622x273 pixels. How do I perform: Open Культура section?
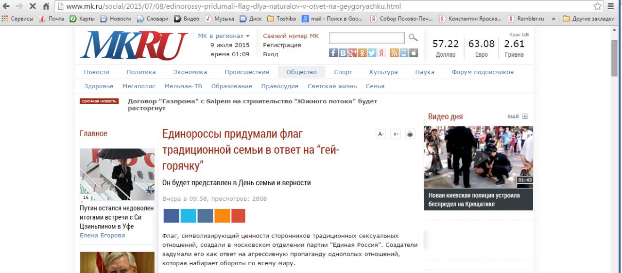point(383,72)
